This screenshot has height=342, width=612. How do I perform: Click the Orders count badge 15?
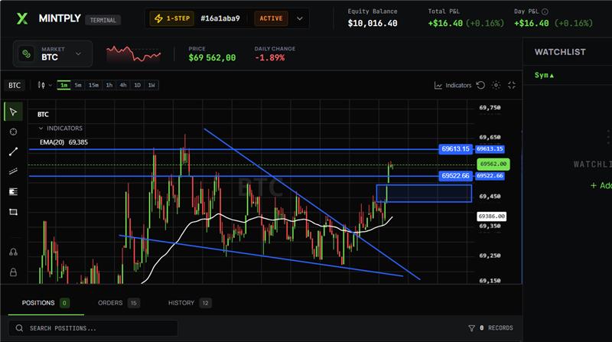(x=133, y=303)
